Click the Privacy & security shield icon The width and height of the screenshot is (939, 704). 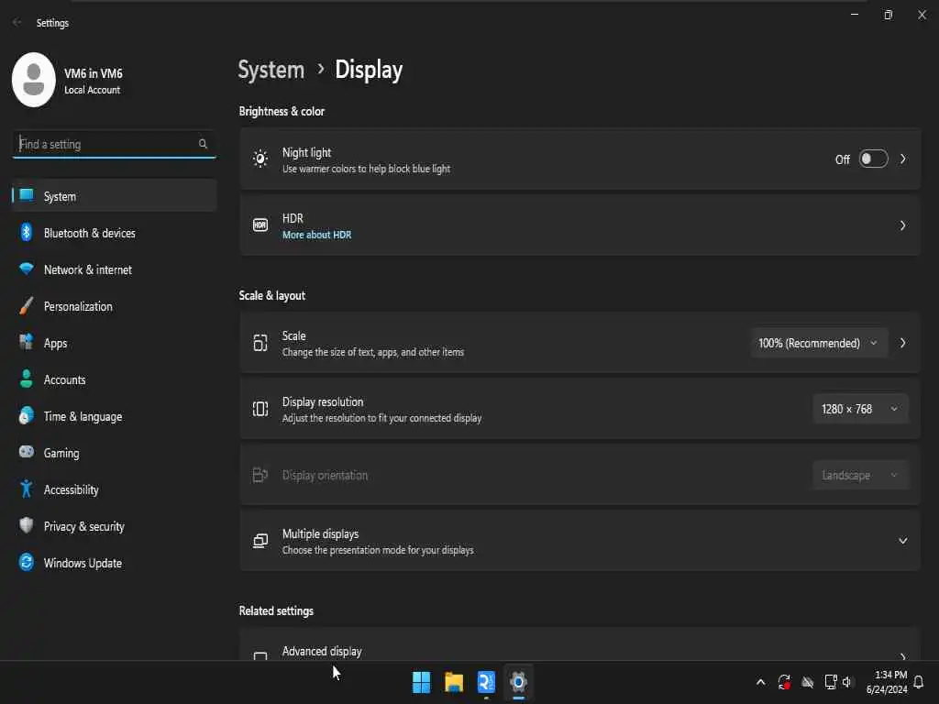(x=27, y=525)
